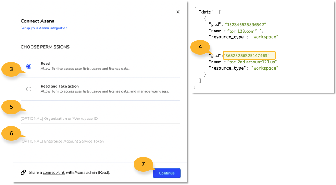The image size is (336, 185).
Task: Close the Connect Asana dialog
Action: point(178,12)
